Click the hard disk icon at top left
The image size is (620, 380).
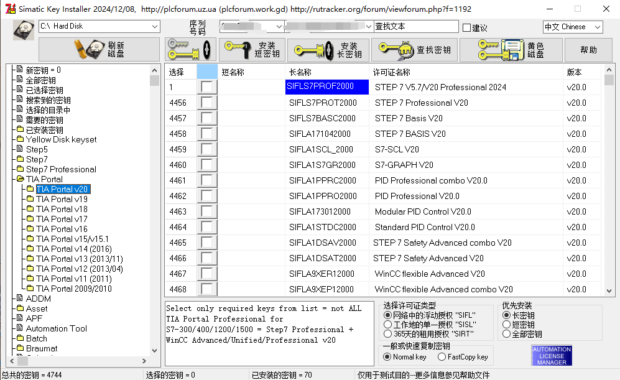point(24,29)
